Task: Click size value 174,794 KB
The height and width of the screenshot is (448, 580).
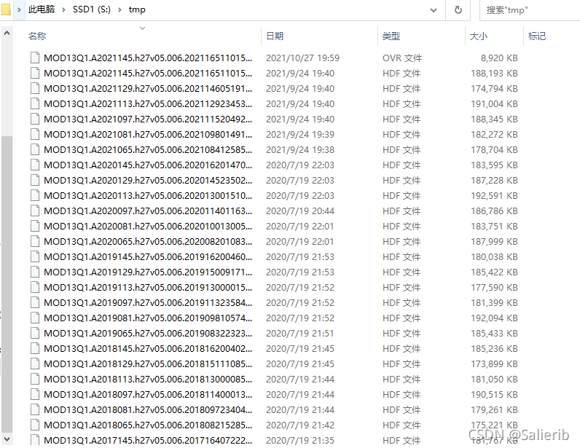Action: 494,88
